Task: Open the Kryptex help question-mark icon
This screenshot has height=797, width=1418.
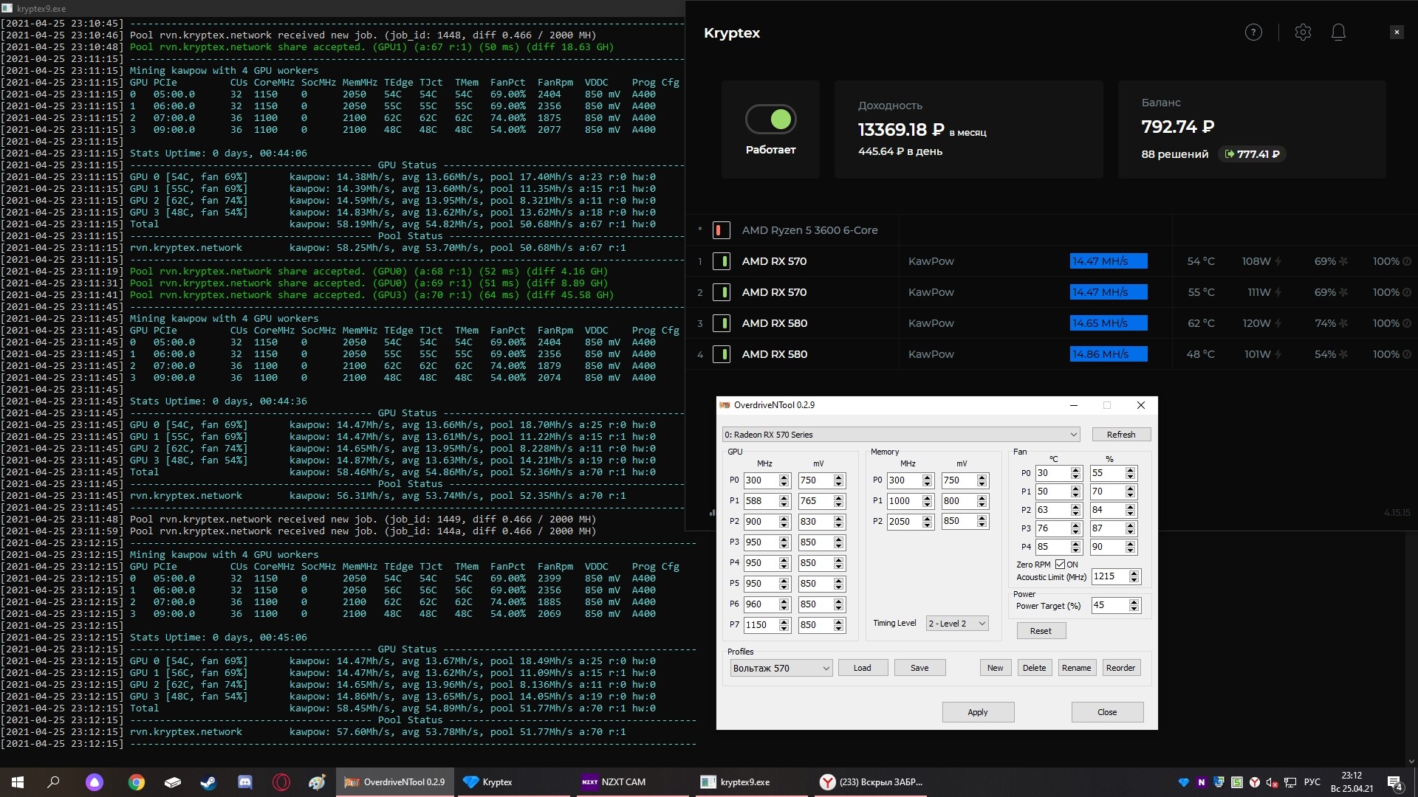Action: (1253, 32)
